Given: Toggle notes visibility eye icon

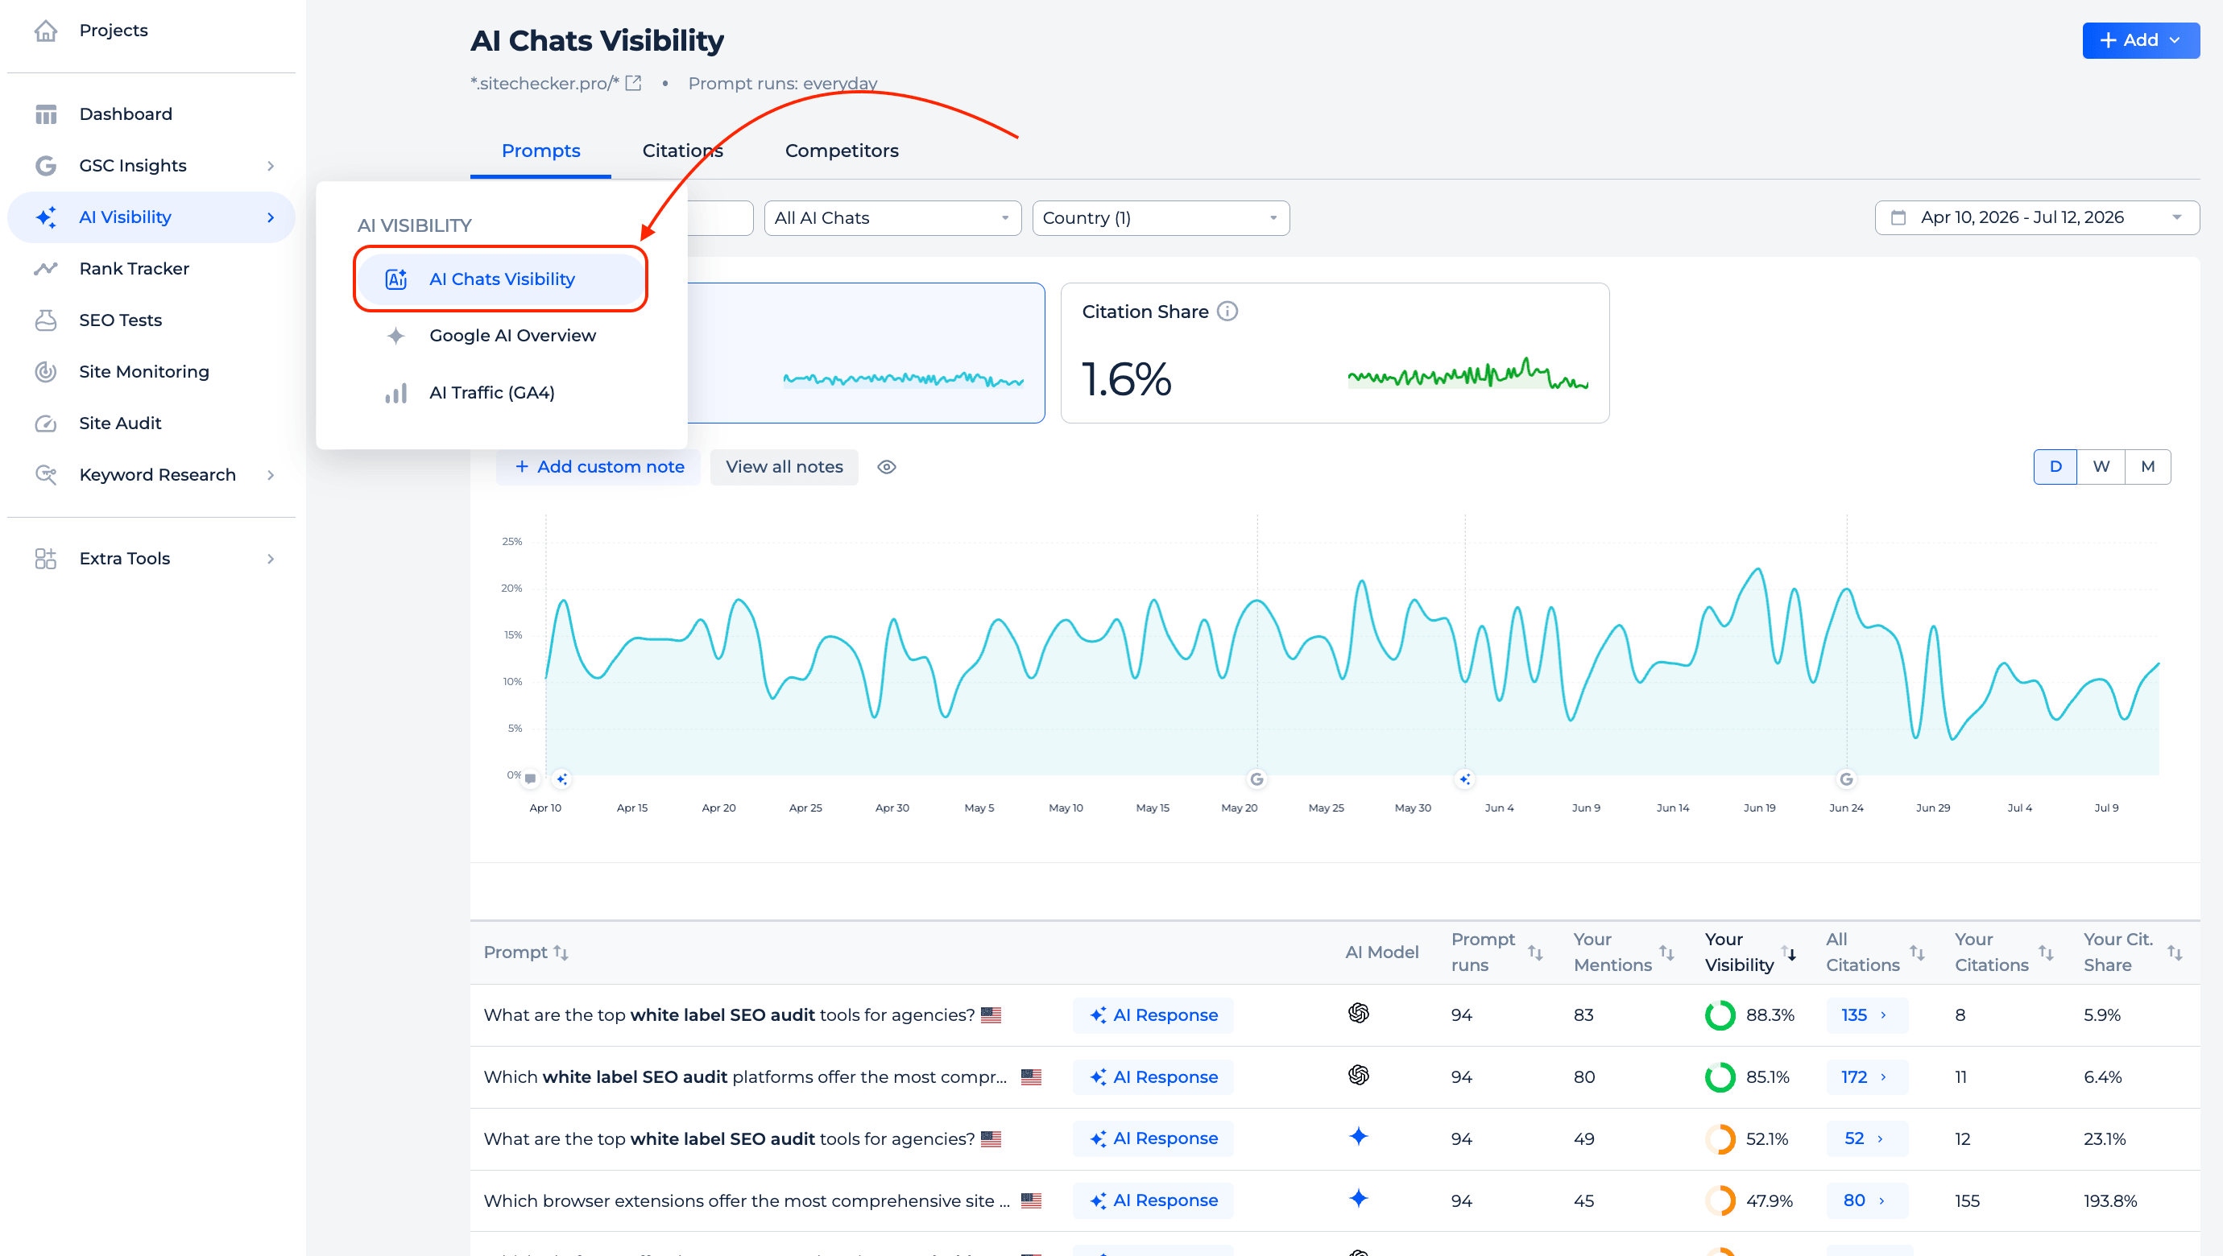Looking at the screenshot, I should click(x=886, y=467).
